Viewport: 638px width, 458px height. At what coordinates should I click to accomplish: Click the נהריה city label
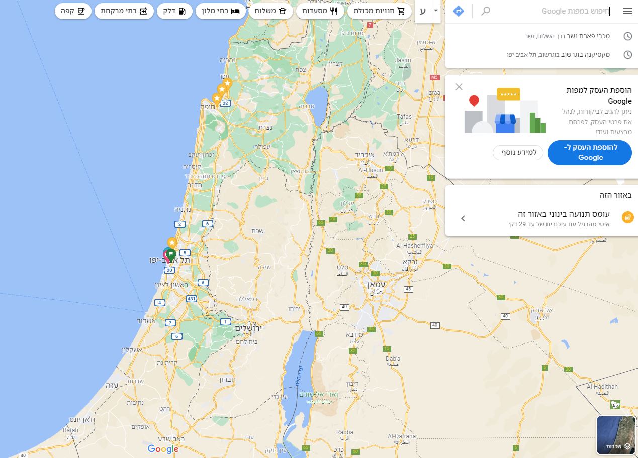(x=227, y=60)
